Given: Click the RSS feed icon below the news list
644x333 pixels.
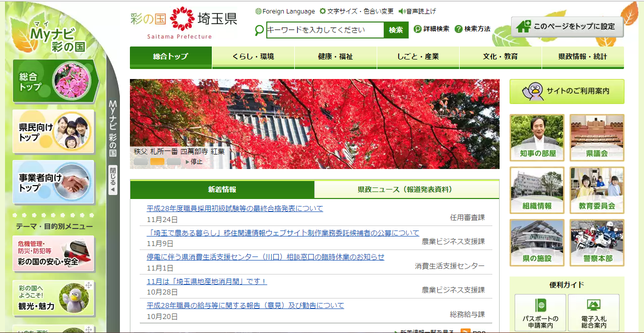Looking at the screenshot, I should click(465, 331).
